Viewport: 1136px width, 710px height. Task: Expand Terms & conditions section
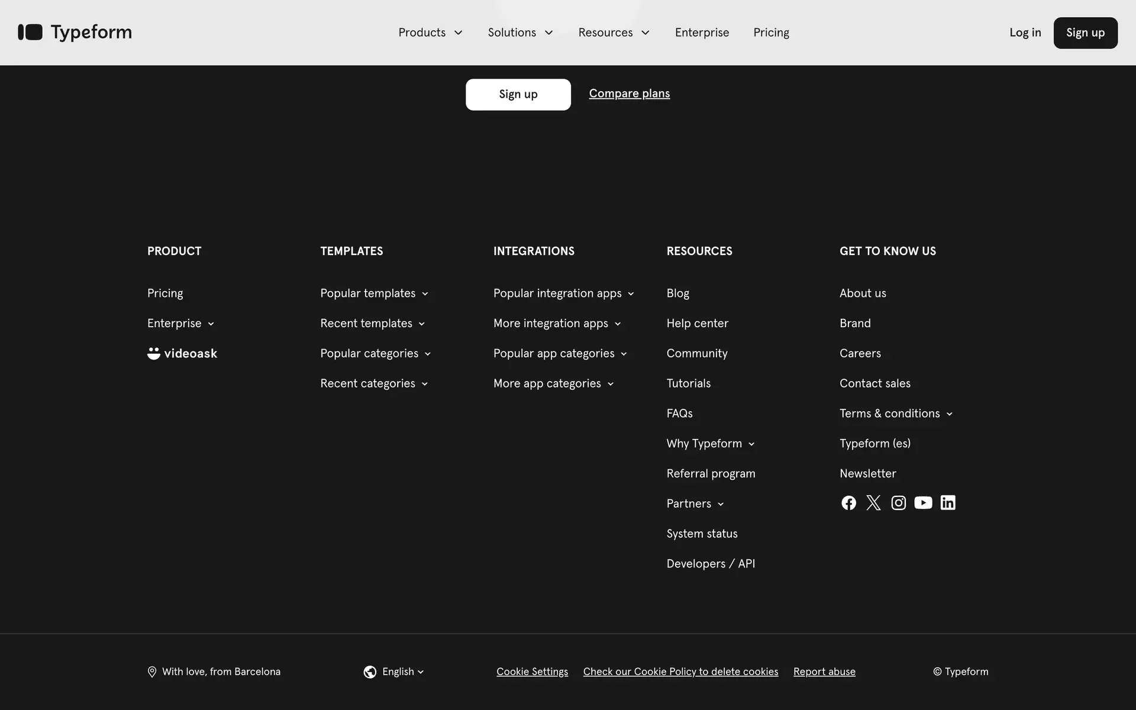896,414
